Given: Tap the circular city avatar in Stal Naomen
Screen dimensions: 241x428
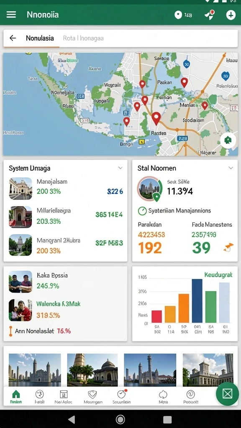Looking at the screenshot, I should [150, 189].
